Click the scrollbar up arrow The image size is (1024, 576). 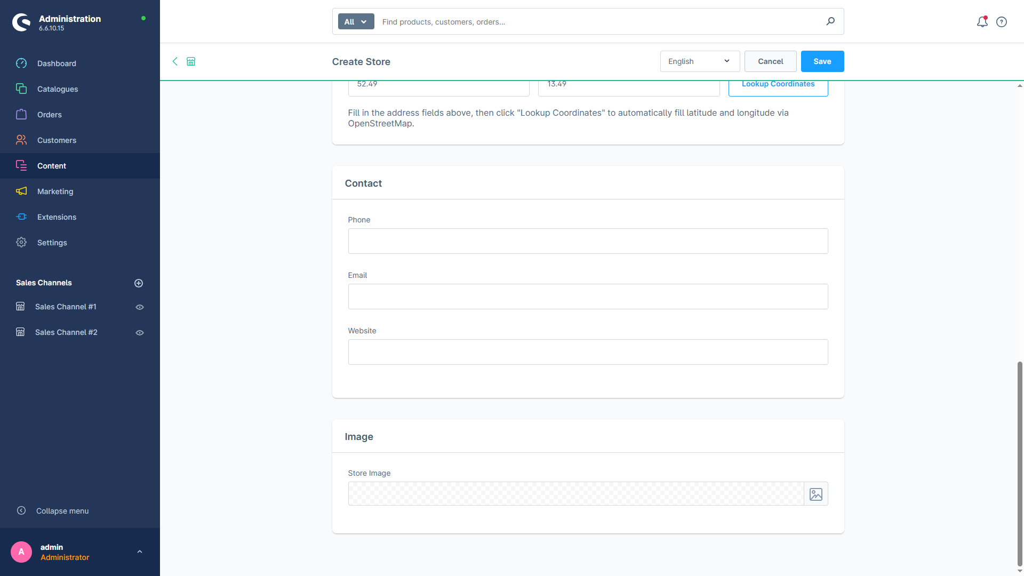tap(1020, 85)
